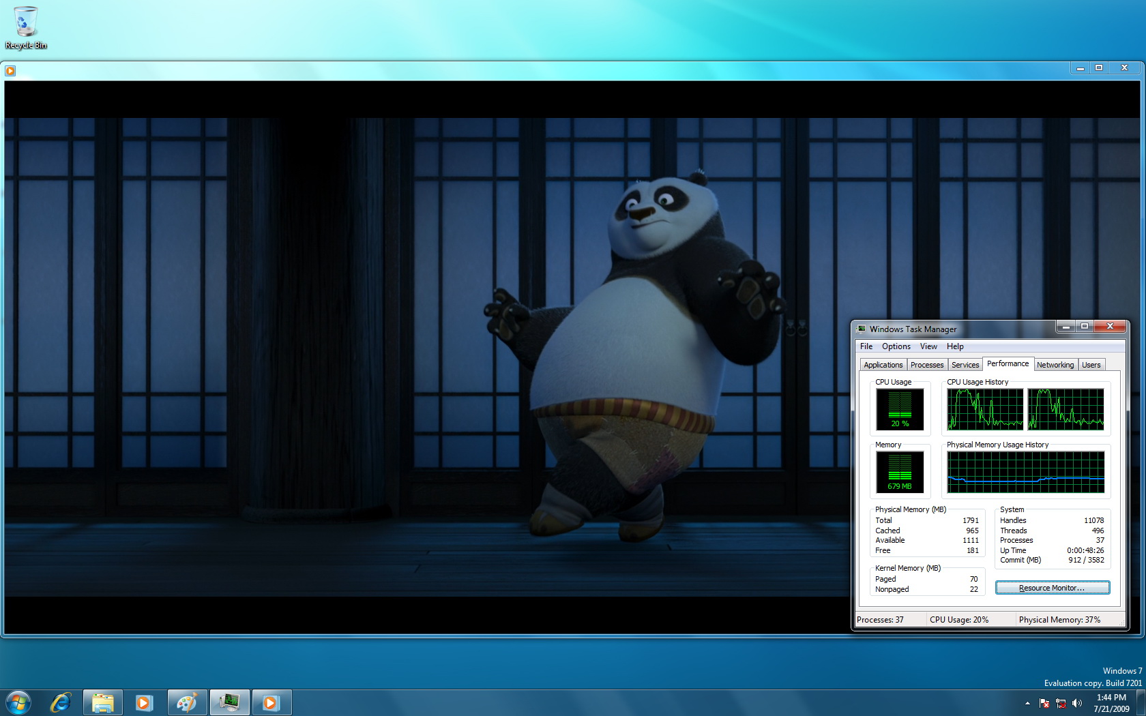The height and width of the screenshot is (716, 1146).
Task: Click the disconnected network tray icon
Action: point(1061,703)
